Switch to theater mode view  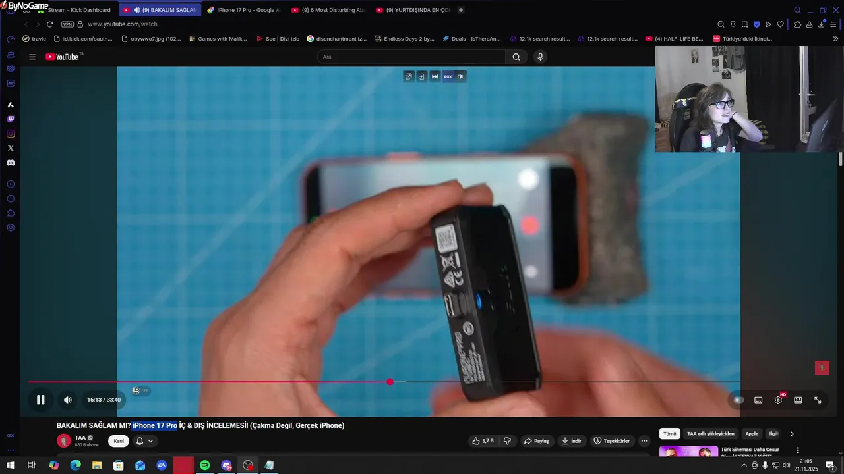pos(798,400)
